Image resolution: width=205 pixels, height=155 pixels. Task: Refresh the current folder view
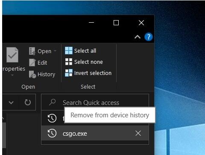pos(27,102)
